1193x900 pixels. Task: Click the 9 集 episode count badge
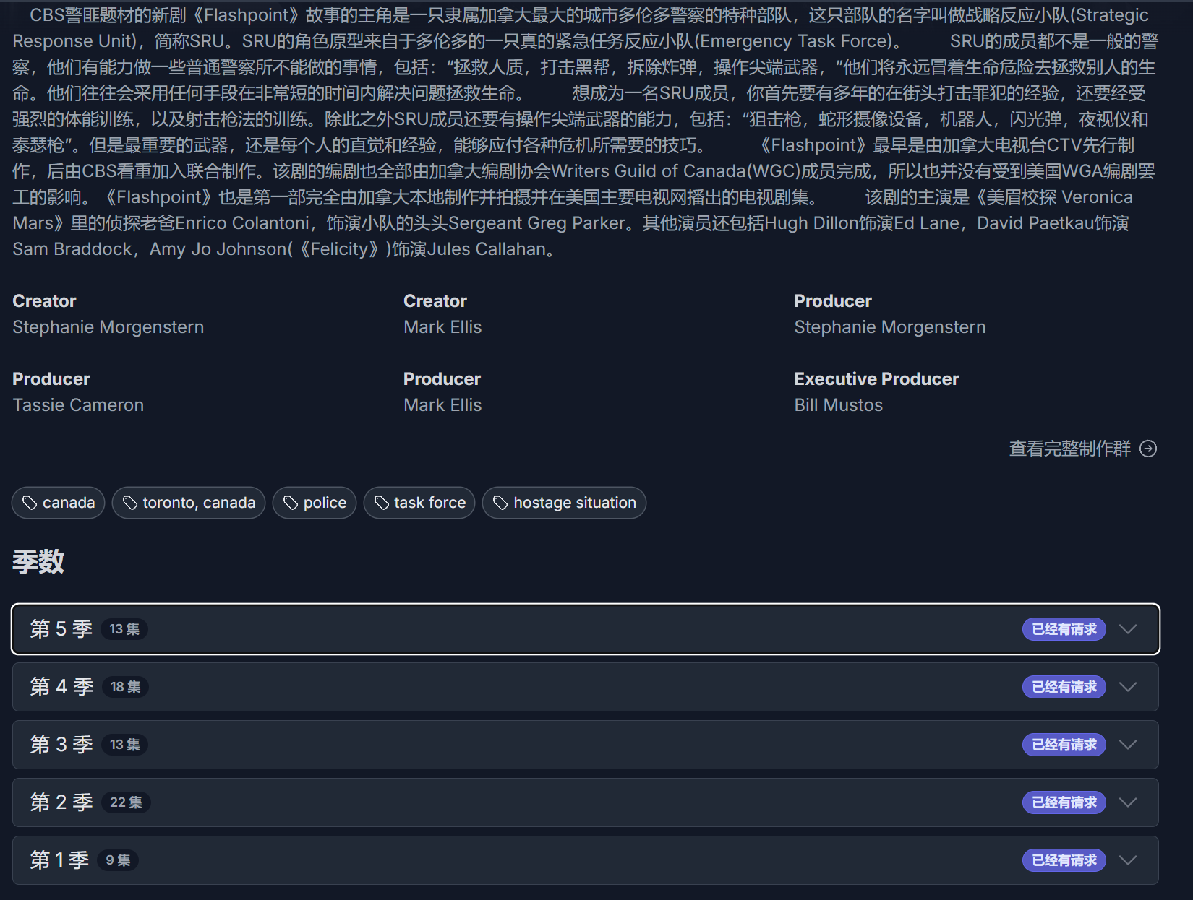point(118,860)
